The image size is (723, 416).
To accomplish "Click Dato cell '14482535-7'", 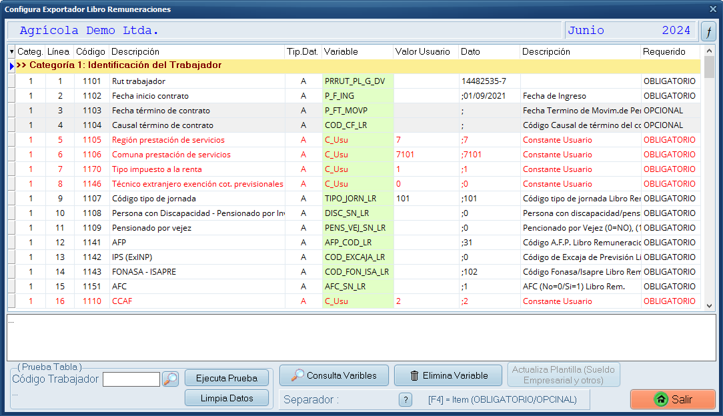I will (489, 81).
